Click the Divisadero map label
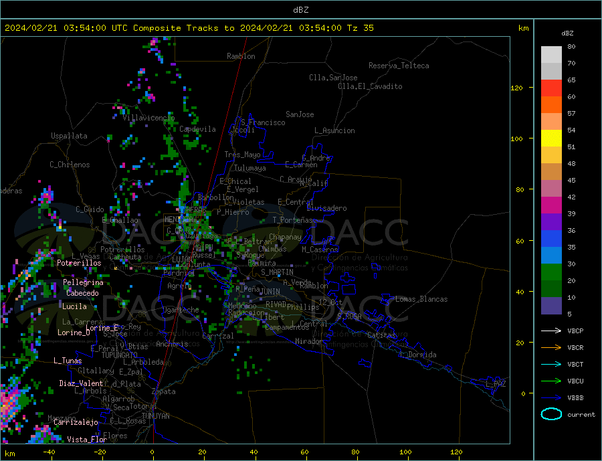The width and height of the screenshot is (602, 461). coord(326,208)
